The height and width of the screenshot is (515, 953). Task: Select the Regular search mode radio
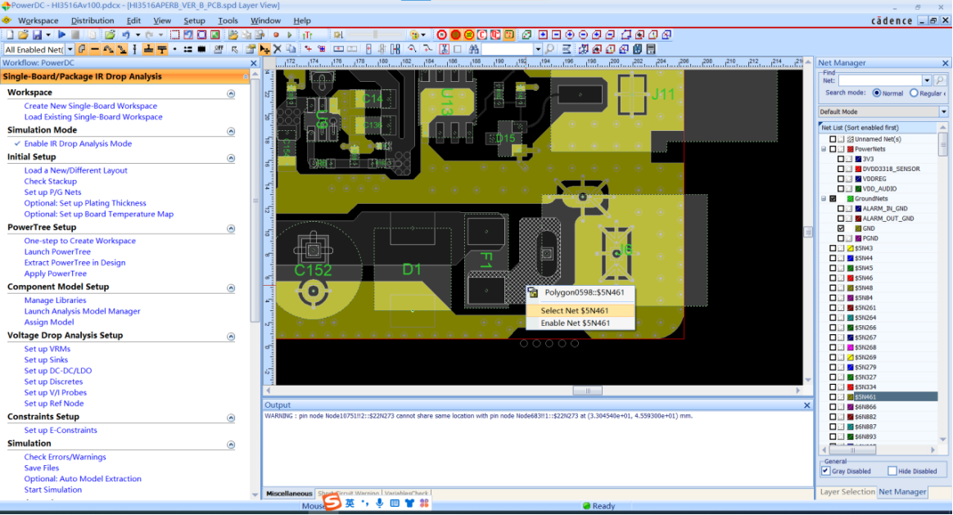tap(914, 93)
